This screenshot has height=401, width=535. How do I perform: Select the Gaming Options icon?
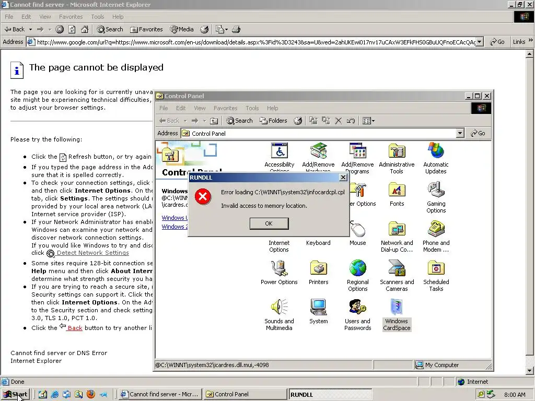436,197
